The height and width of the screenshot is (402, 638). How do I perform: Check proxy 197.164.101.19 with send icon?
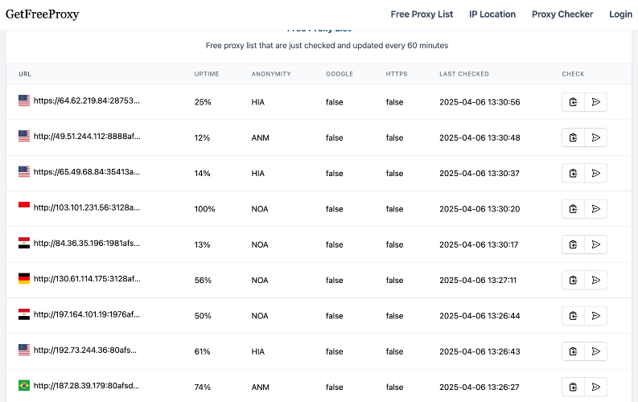pos(595,316)
